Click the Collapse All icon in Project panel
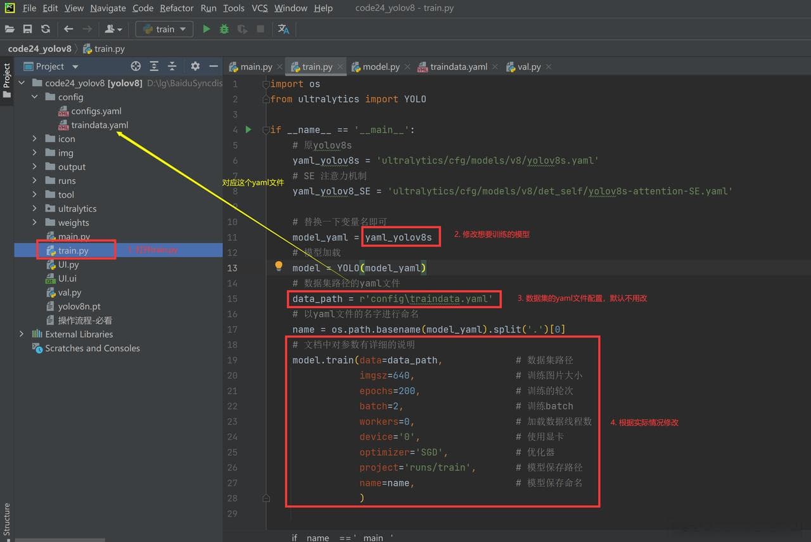 coord(172,67)
